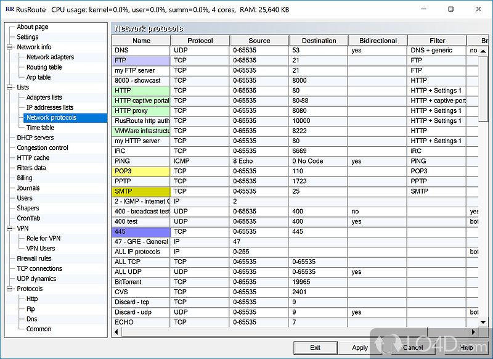
Task: Select the yellow POP3 name cell
Action: (141, 171)
